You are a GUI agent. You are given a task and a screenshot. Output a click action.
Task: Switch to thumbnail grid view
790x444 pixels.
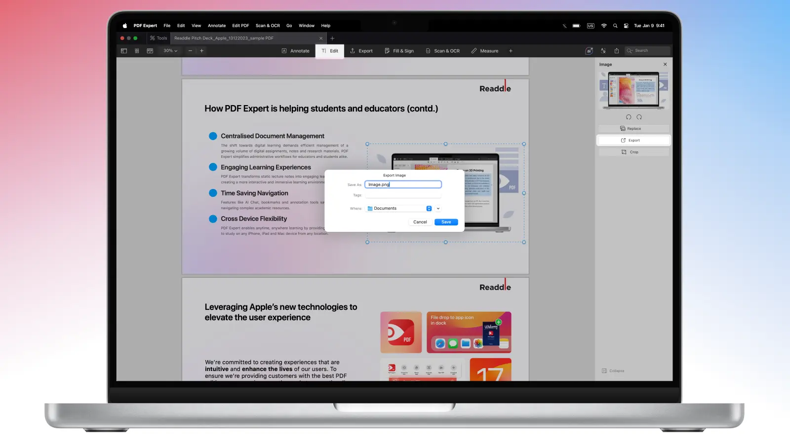tap(137, 51)
